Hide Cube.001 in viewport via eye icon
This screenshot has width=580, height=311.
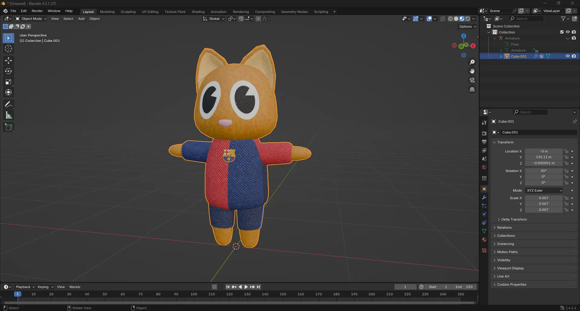pos(568,56)
